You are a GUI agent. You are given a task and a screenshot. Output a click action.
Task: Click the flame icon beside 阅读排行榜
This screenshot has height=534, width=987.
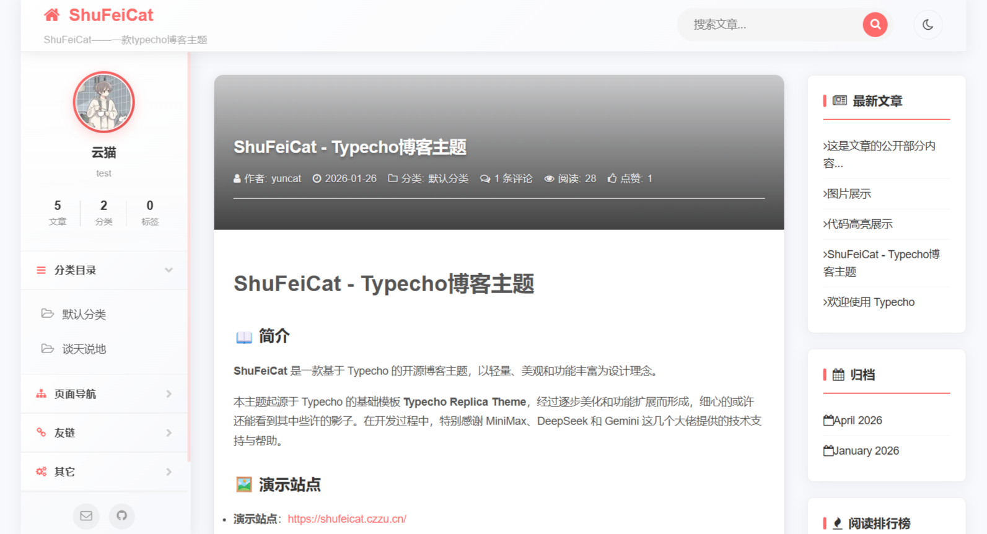[838, 523]
